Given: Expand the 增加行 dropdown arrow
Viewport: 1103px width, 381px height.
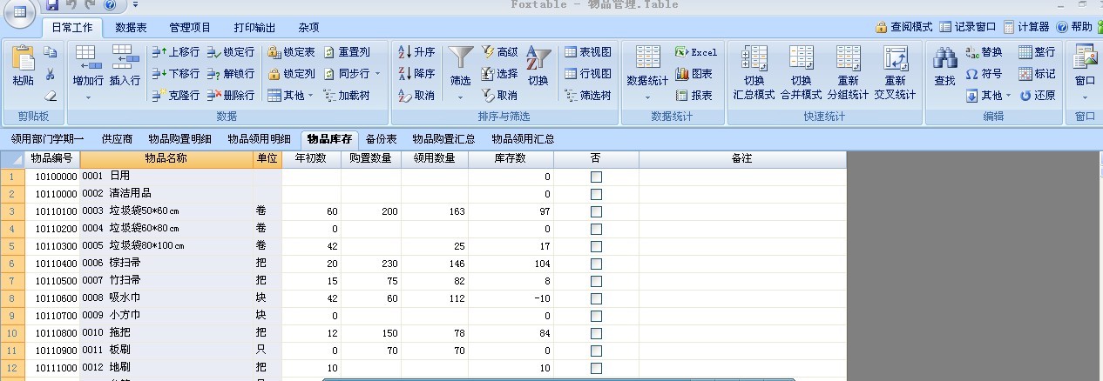Looking at the screenshot, I should coord(88,97).
